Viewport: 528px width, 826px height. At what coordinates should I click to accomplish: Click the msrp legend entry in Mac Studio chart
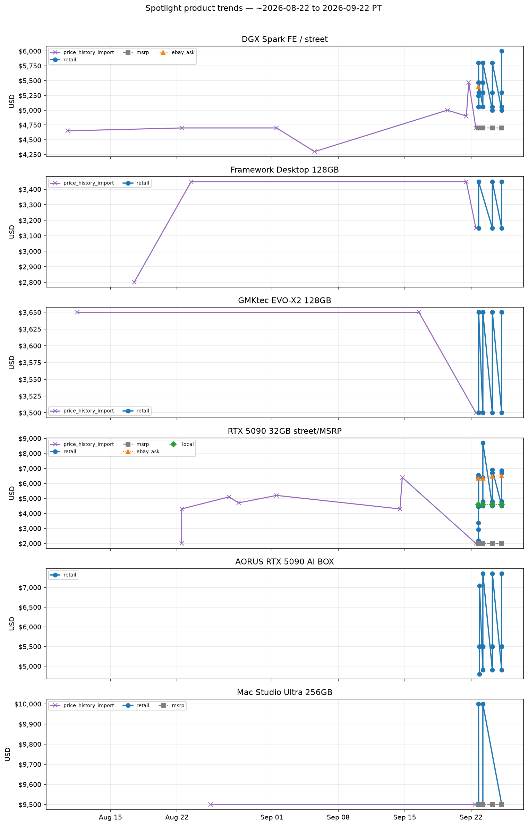[172, 705]
